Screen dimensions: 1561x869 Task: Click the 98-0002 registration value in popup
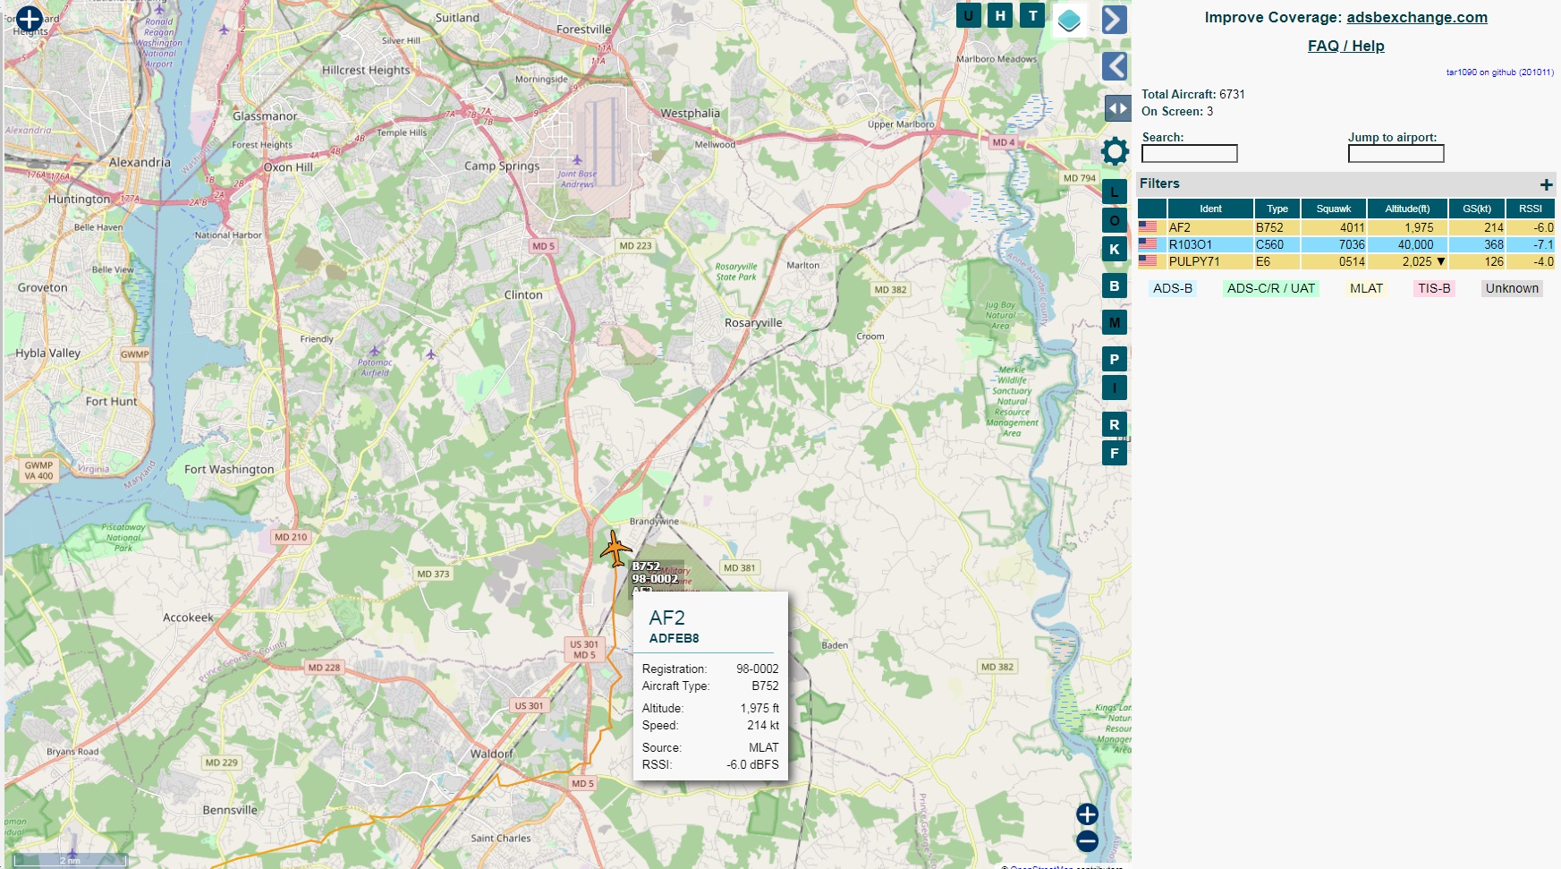757,669
